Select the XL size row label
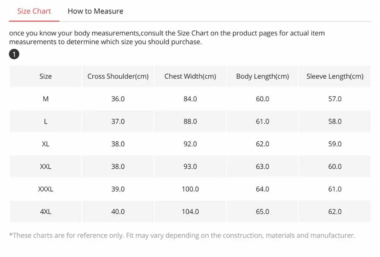Screen dimensions: 380x257 pyautogui.click(x=46, y=144)
